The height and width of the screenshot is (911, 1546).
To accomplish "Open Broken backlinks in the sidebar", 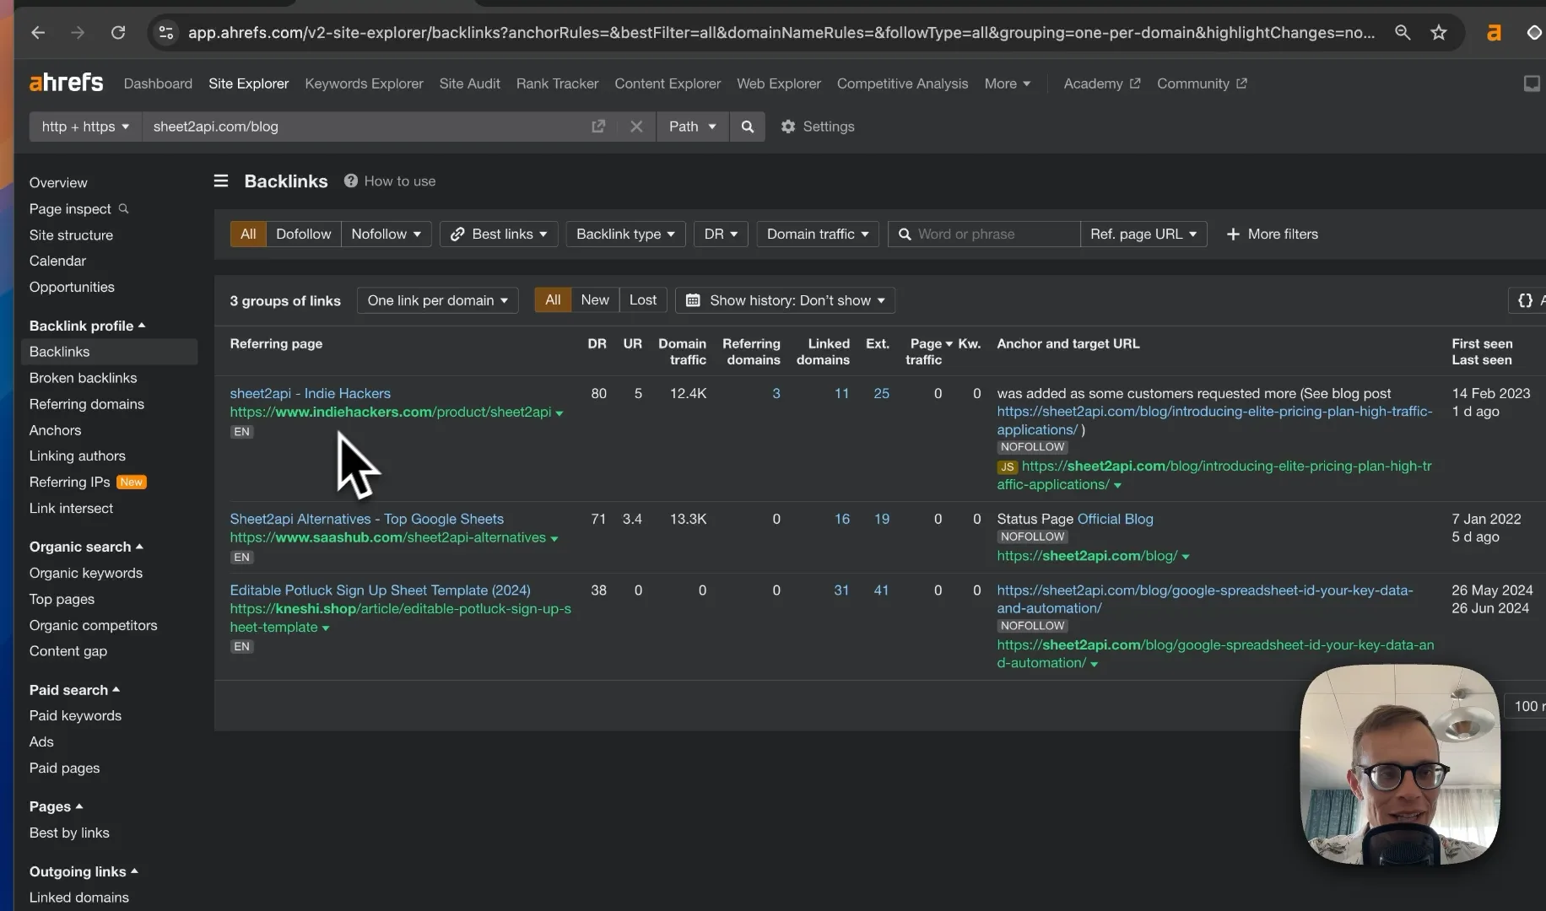I will click(x=83, y=378).
